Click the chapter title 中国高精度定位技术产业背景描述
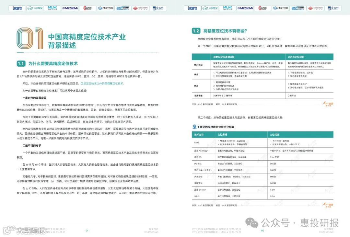 point(87,41)
